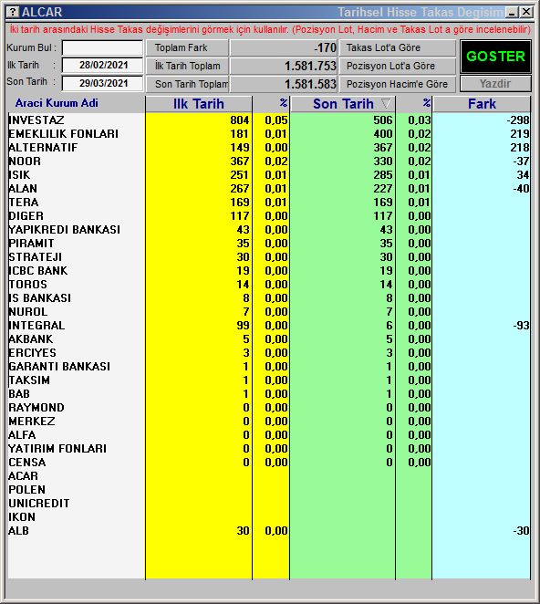
Task: Select Takas Lot'a Göre option
Action: coord(397,47)
